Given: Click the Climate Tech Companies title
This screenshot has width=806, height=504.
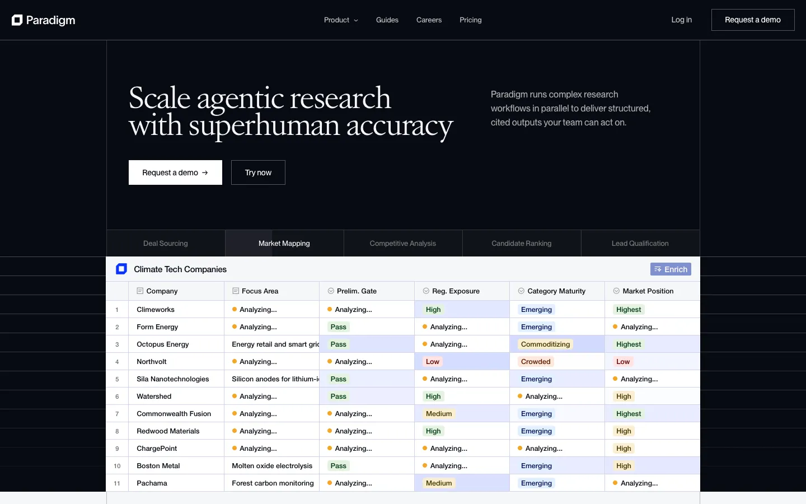Looking at the screenshot, I should point(180,269).
